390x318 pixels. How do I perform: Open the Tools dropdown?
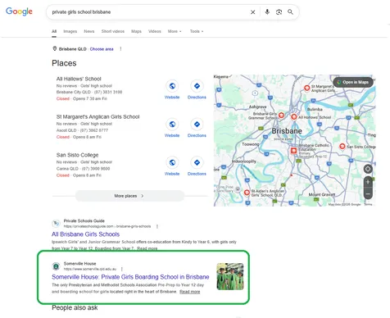coord(197,31)
